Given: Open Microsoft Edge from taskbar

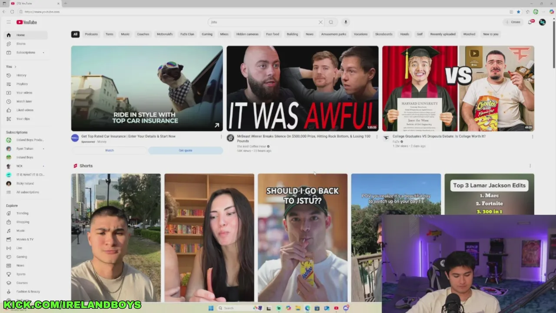Looking at the screenshot, I should pos(308,308).
